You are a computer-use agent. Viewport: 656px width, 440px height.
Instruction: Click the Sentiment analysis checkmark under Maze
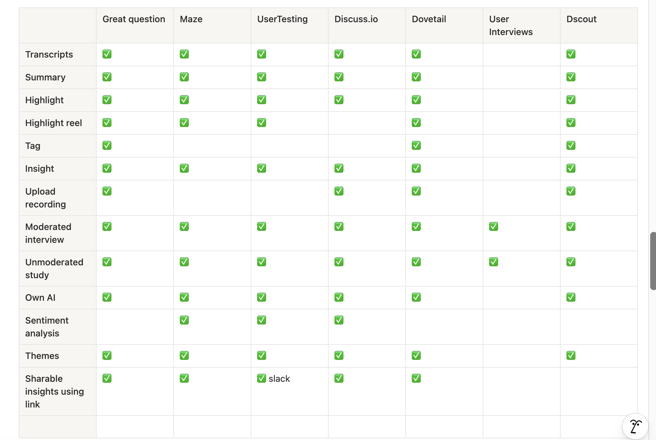184,320
